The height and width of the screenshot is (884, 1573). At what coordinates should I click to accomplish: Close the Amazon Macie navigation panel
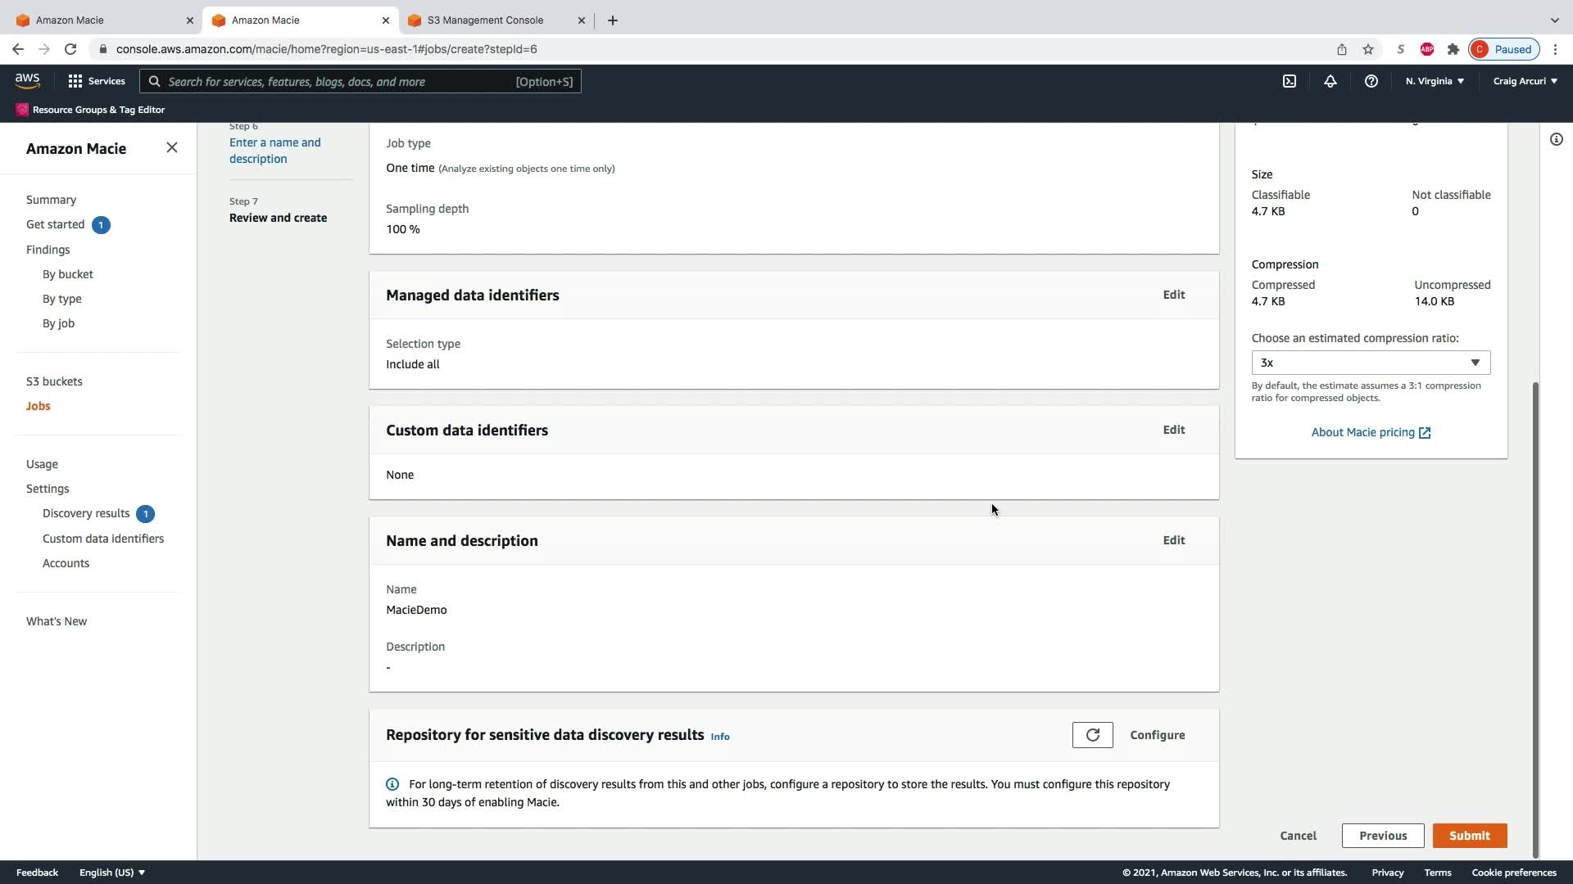[x=171, y=147]
